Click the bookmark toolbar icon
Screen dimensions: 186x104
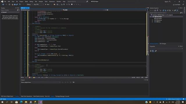tap(72, 5)
